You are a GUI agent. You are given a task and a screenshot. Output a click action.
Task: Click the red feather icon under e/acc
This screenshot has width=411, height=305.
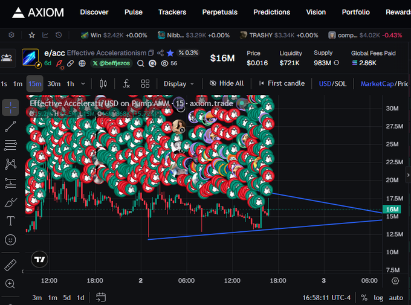point(60,63)
